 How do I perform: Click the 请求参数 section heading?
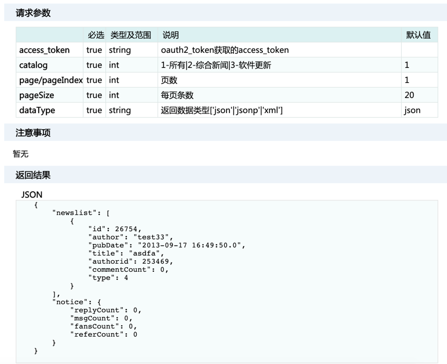pos(33,13)
